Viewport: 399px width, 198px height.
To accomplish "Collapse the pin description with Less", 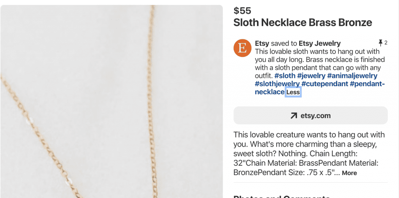I will coord(293,92).
